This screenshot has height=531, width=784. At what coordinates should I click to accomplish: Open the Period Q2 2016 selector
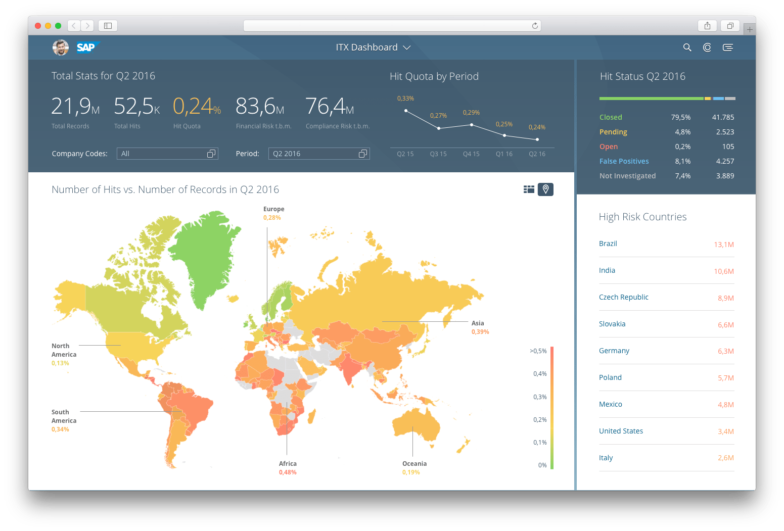point(319,154)
